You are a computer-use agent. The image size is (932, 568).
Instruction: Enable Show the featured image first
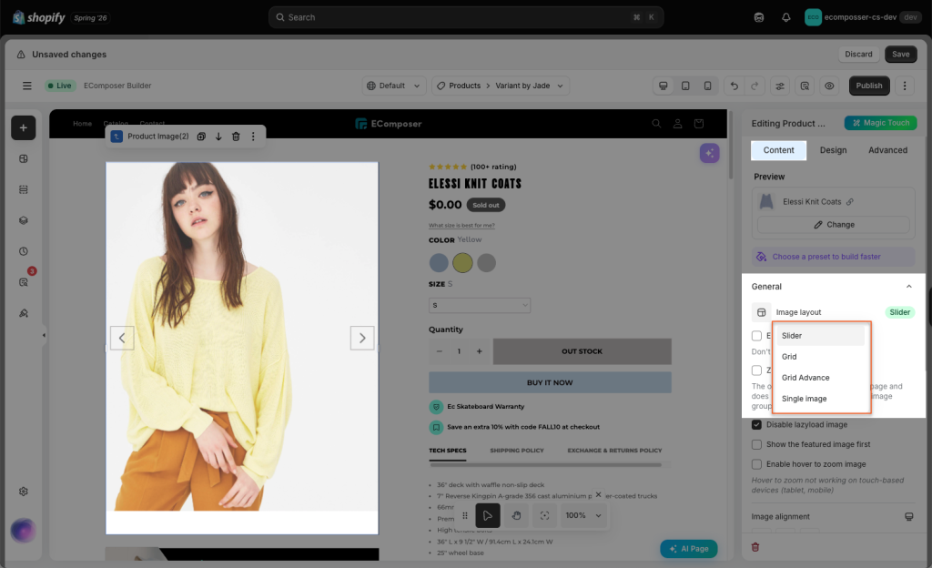click(x=756, y=444)
